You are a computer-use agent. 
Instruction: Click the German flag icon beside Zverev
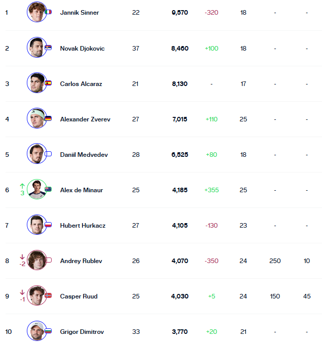click(x=48, y=118)
